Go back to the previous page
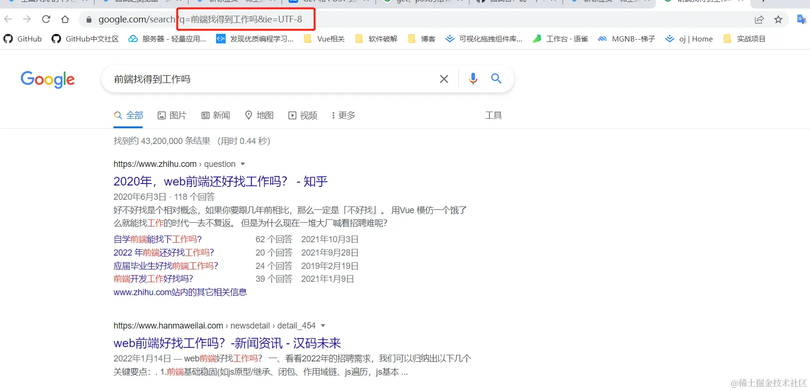 click(x=8, y=19)
